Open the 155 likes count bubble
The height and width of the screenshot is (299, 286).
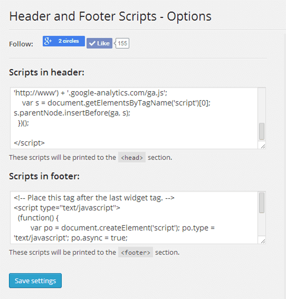[122, 43]
